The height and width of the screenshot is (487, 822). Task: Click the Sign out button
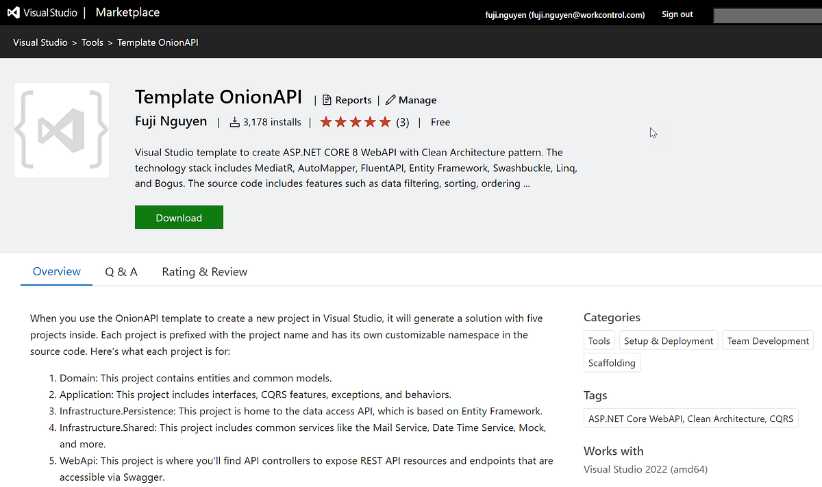pyautogui.click(x=677, y=14)
